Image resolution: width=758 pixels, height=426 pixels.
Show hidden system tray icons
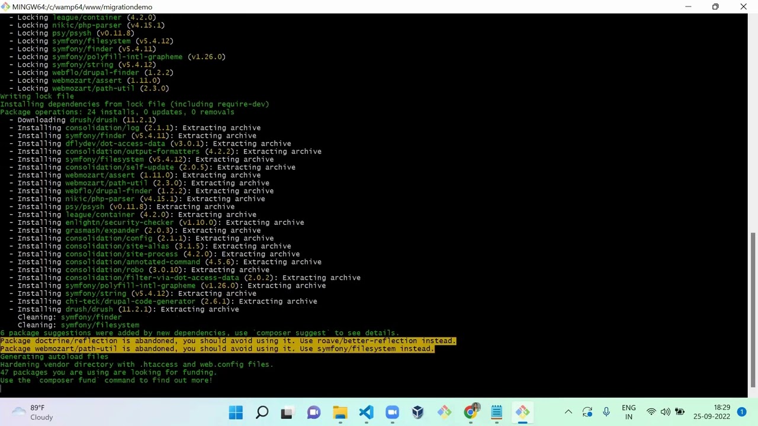point(568,412)
